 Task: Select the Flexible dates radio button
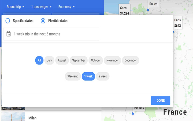(x=43, y=21)
